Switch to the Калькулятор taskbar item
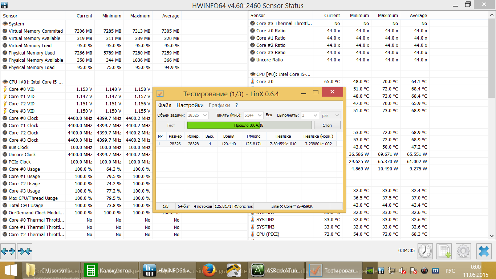This screenshot has height=279, width=496. click(x=109, y=271)
